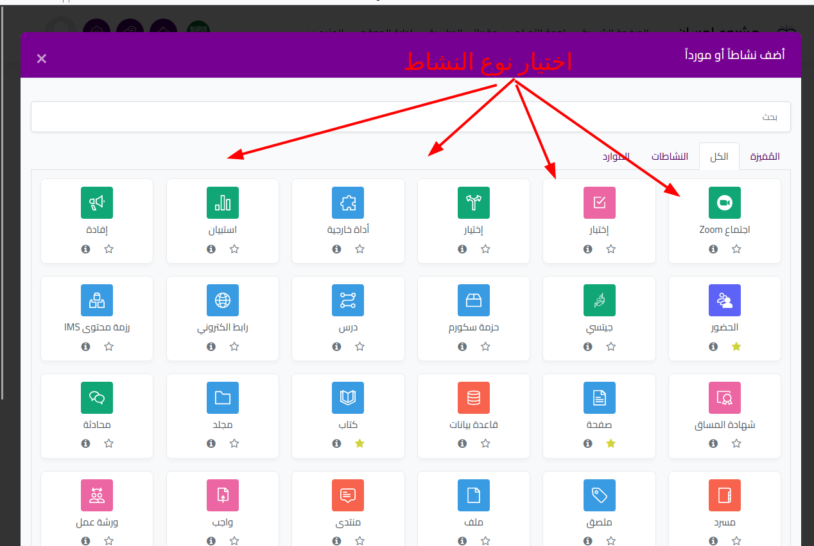The image size is (814, 546).
Task: Remove star from كتاب book activity
Action: pos(359,444)
